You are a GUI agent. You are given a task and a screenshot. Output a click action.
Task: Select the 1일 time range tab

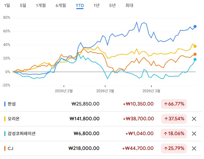(x=7, y=5)
